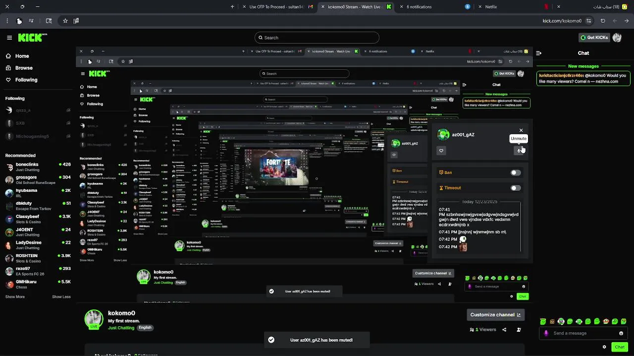
Task: Collapse the outermost Chat panel using its arrow icon
Action: (538, 53)
